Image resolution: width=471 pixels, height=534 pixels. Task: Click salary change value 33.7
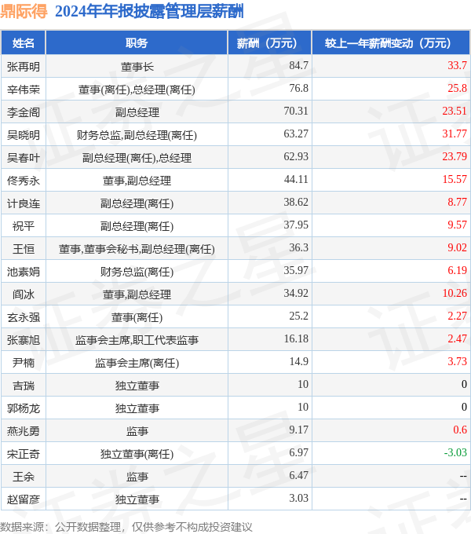coord(457,65)
